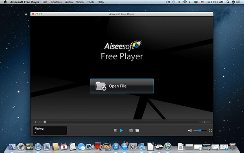Open Photo Booth icon in the Dock
Screen dimensions: 244x153
pyautogui.click(x=98, y=146)
